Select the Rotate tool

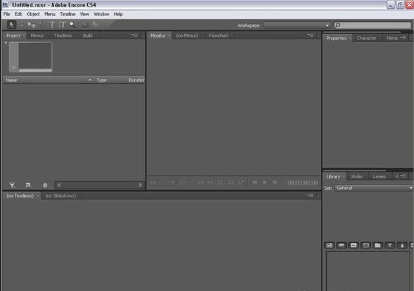(x=41, y=25)
